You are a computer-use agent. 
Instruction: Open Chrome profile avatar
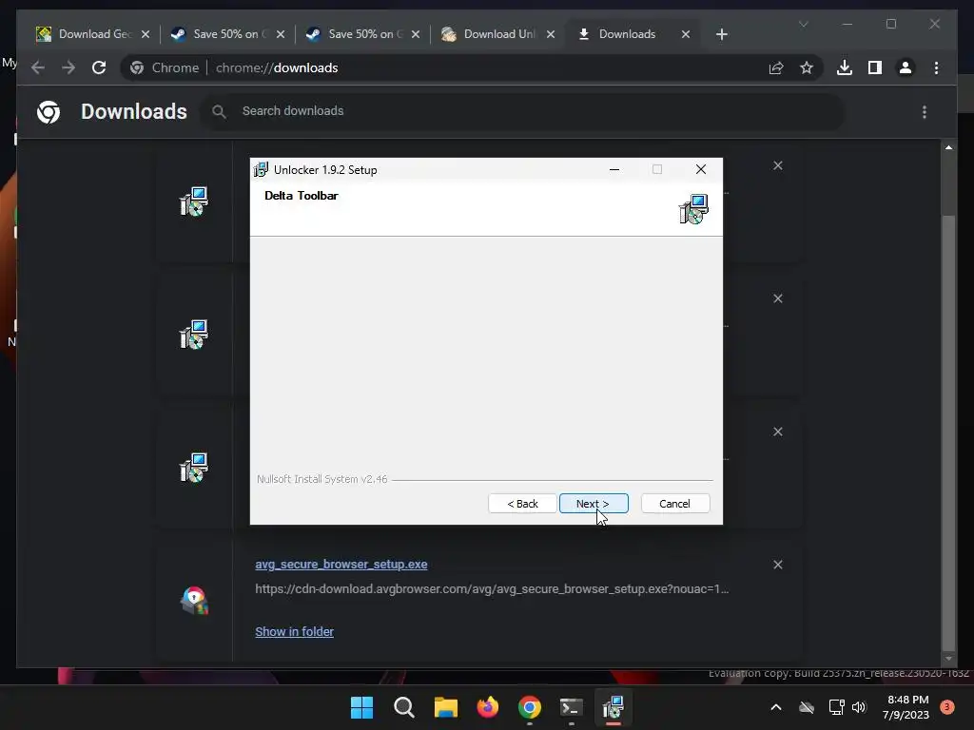click(906, 67)
